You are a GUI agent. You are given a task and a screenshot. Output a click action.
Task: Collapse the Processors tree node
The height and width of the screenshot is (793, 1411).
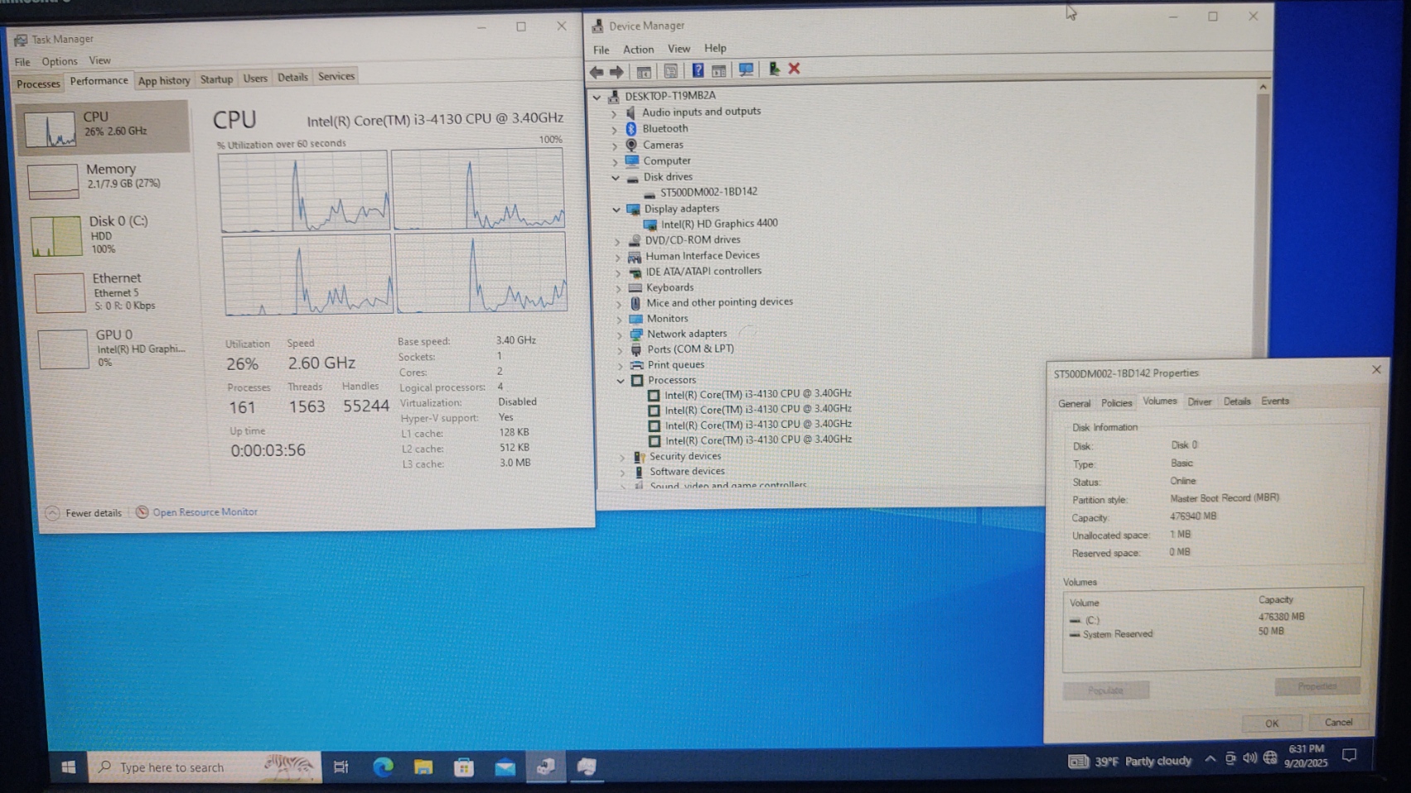point(621,381)
